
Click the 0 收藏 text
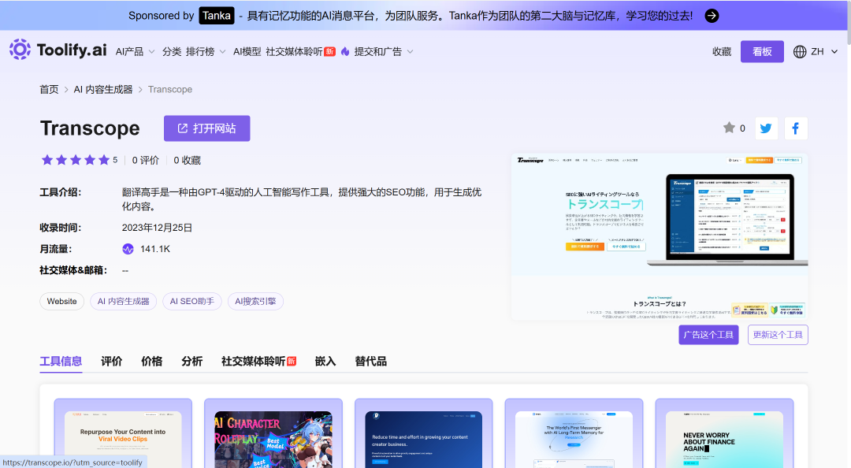tap(188, 160)
